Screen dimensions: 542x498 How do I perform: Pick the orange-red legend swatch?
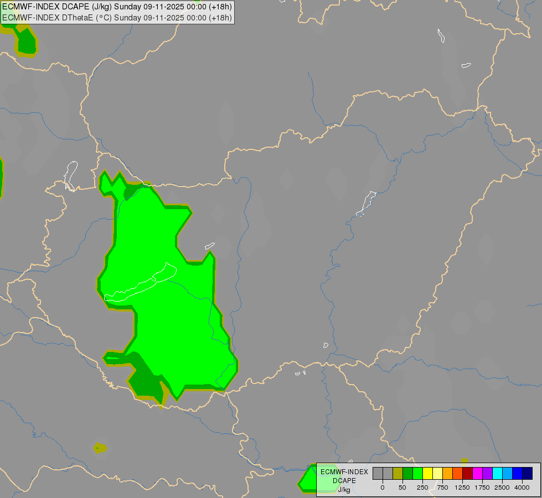[x=458, y=473]
